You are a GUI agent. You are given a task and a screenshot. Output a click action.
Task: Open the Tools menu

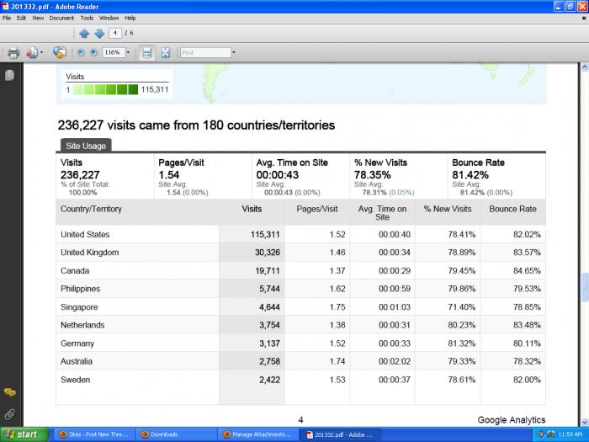tap(86, 18)
